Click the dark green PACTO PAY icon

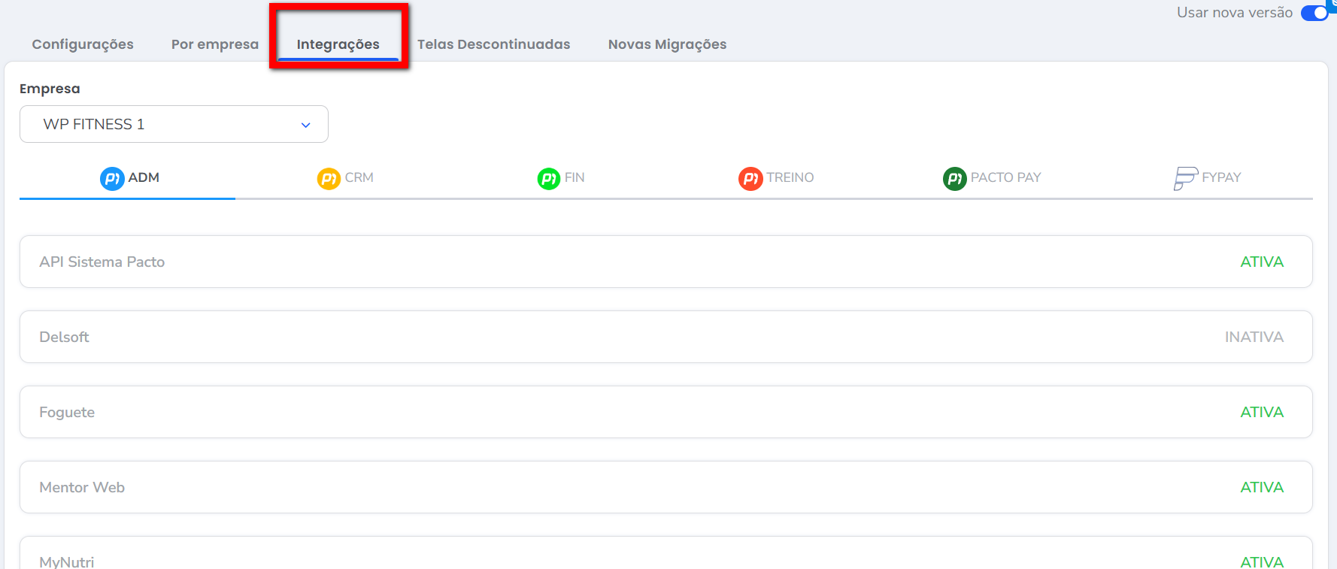click(x=954, y=179)
